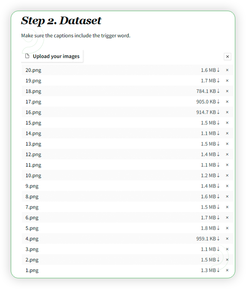
Task: Remove 5.png using its X
Action: point(227,228)
